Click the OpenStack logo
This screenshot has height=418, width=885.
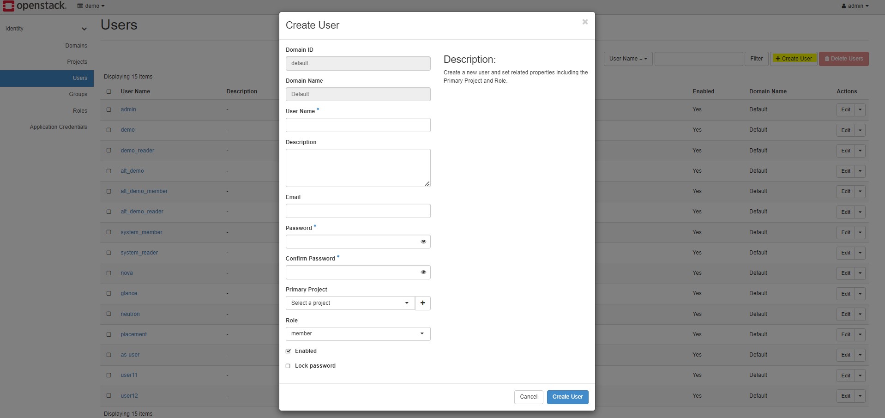point(35,6)
